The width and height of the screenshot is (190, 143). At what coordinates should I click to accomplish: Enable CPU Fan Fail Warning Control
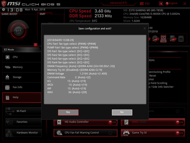coord(110,133)
